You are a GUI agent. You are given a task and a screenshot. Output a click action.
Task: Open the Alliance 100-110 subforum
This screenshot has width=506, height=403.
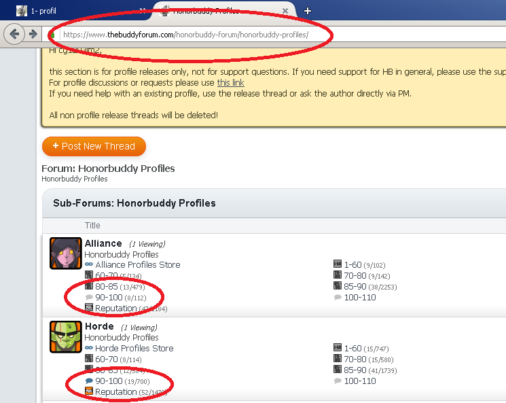pos(360,298)
